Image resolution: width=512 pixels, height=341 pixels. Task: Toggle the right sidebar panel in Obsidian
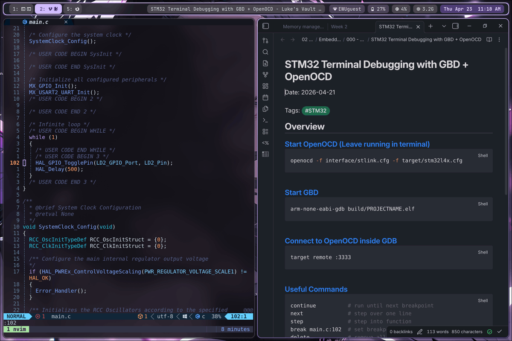455,26
